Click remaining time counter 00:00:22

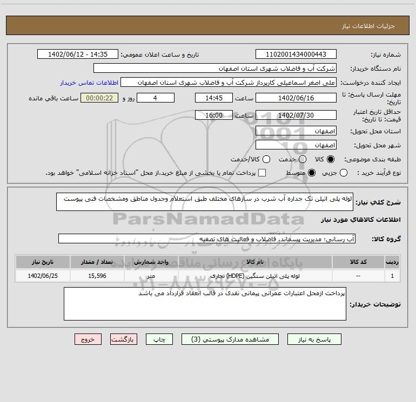pyautogui.click(x=99, y=98)
